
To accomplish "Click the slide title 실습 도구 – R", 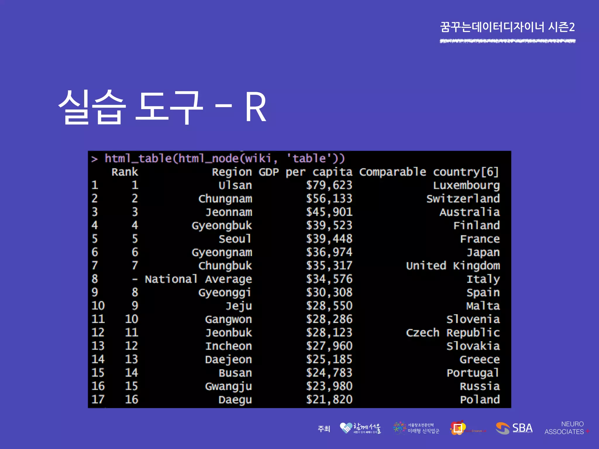I will point(162,107).
